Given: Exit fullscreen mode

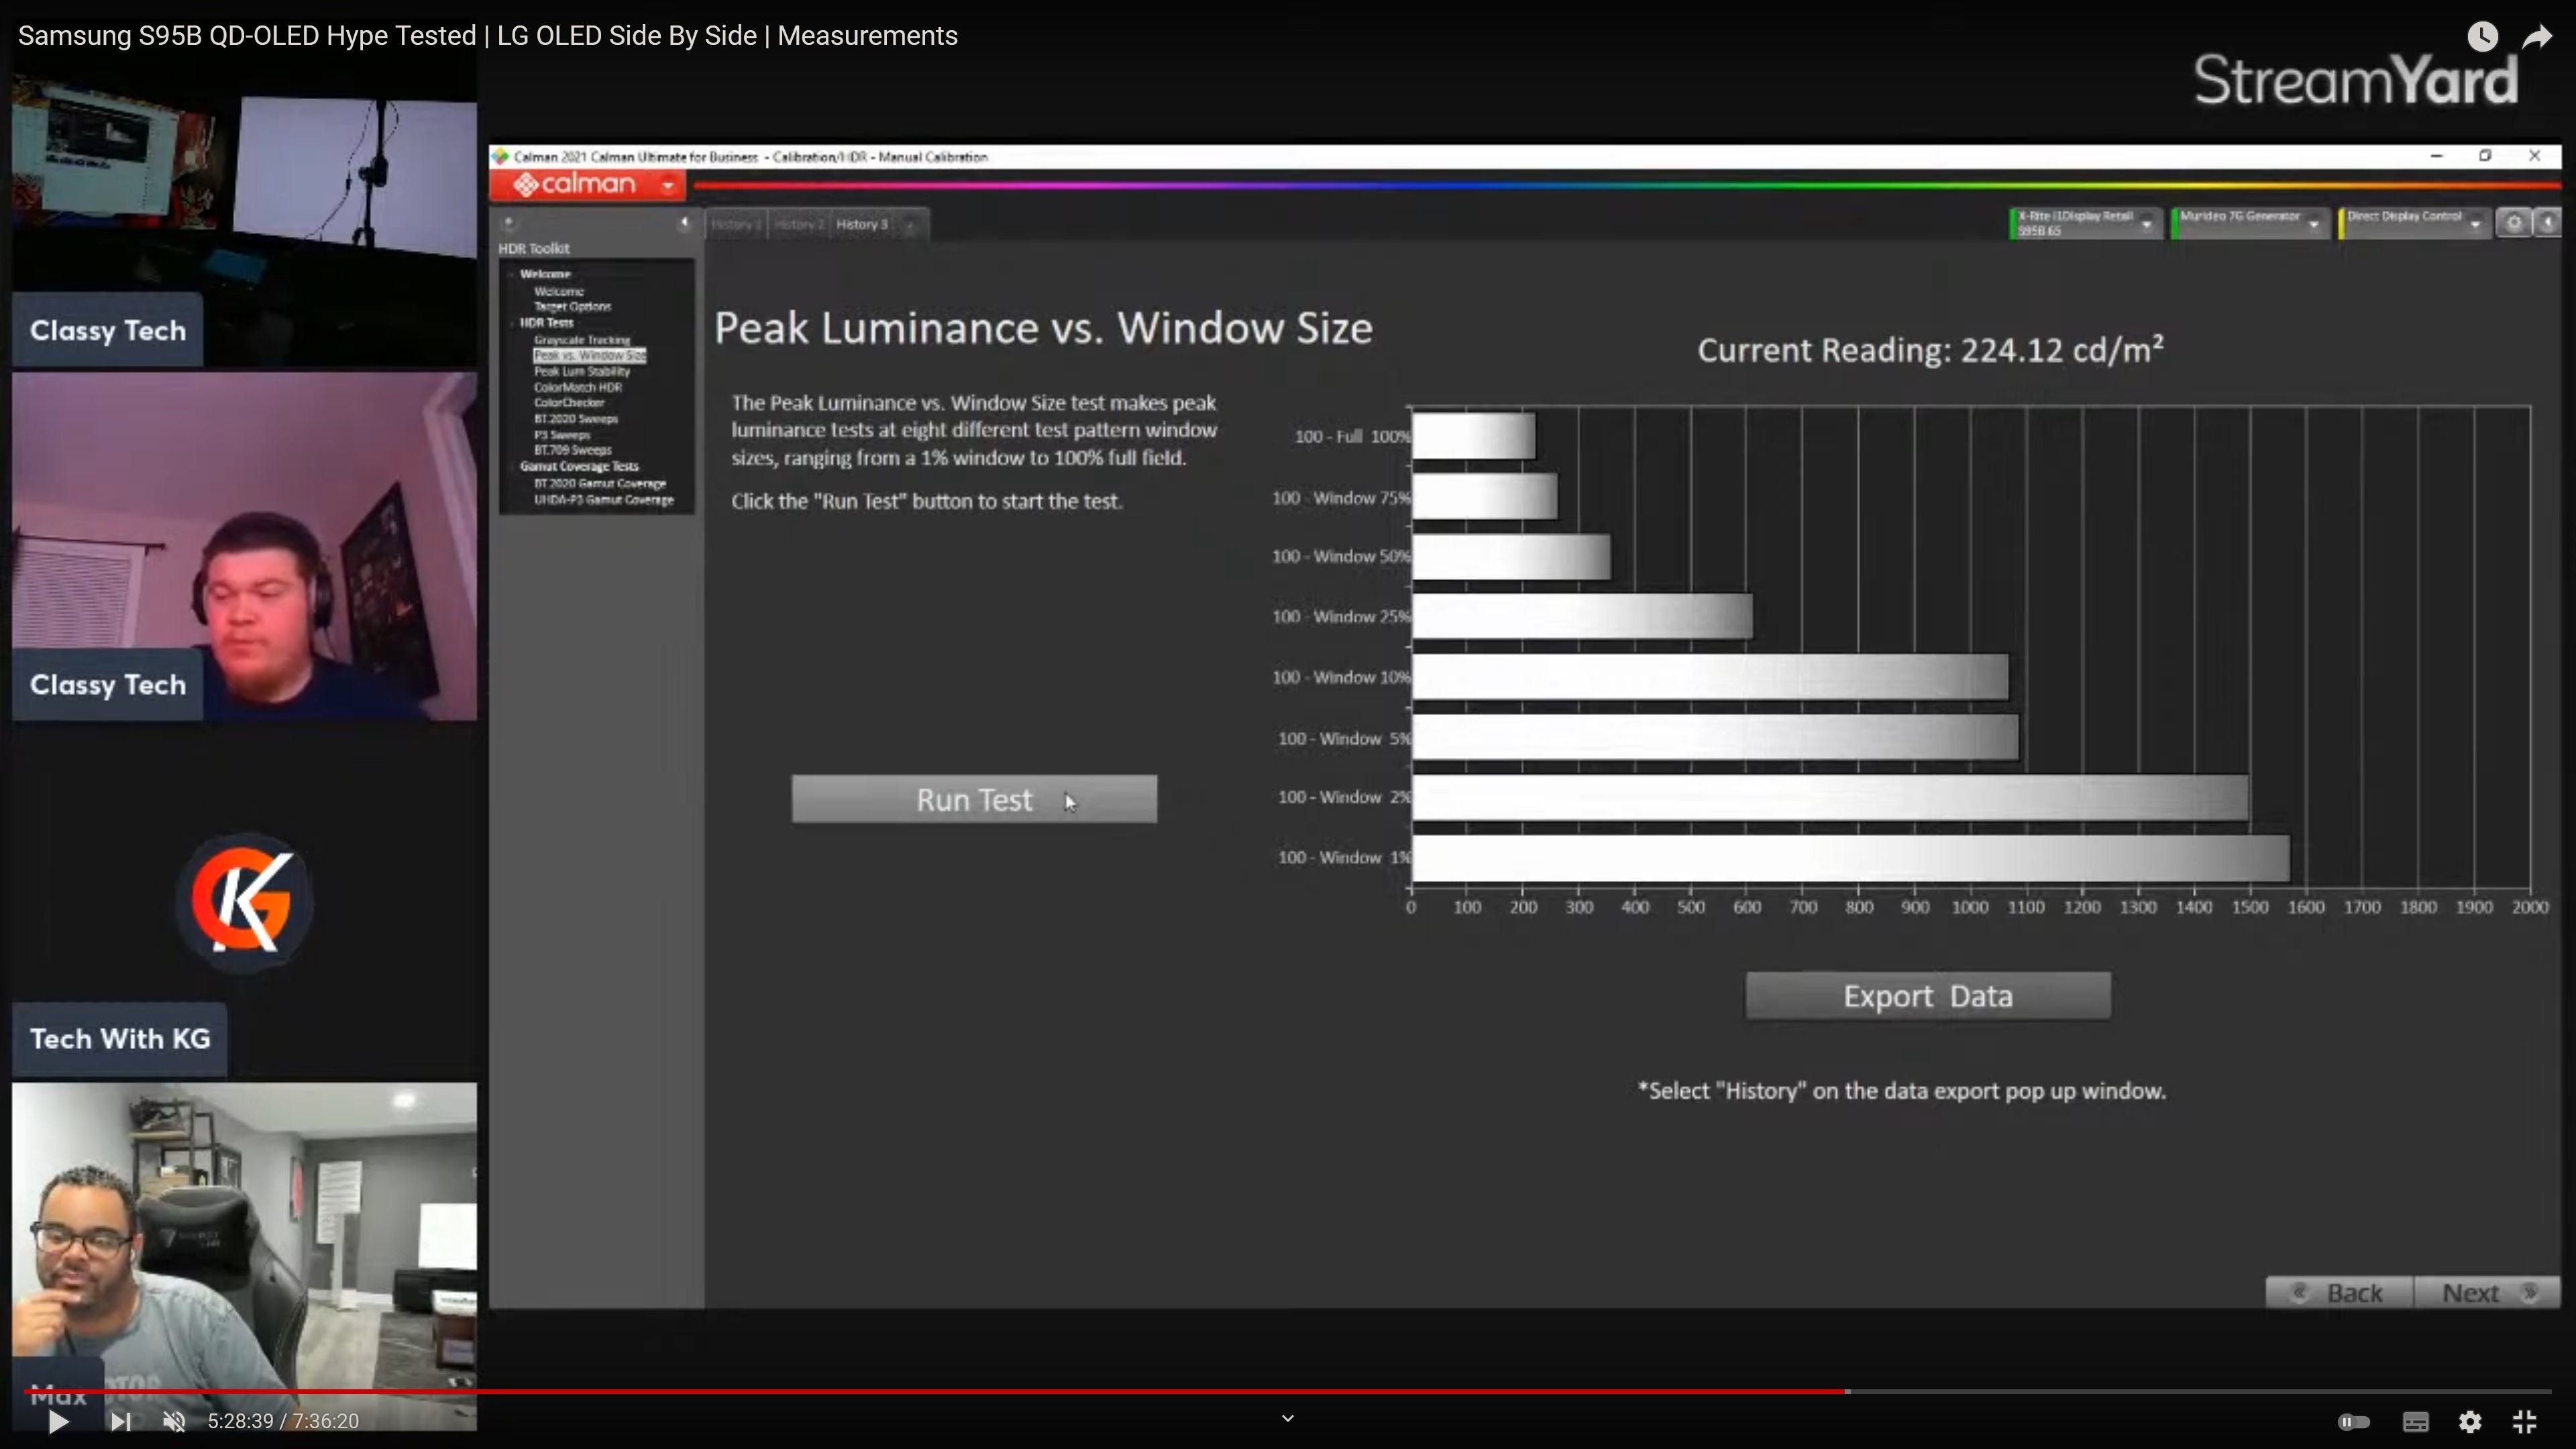Looking at the screenshot, I should (2524, 1421).
